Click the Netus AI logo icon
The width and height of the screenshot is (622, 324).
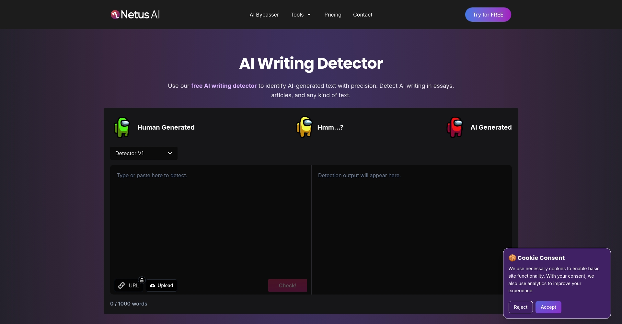click(x=115, y=15)
